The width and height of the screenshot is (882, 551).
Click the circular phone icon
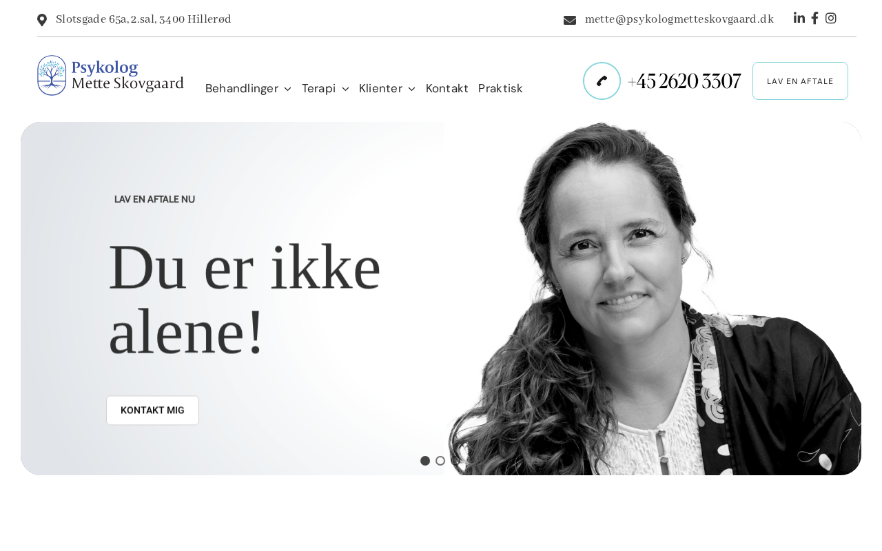[x=602, y=81]
